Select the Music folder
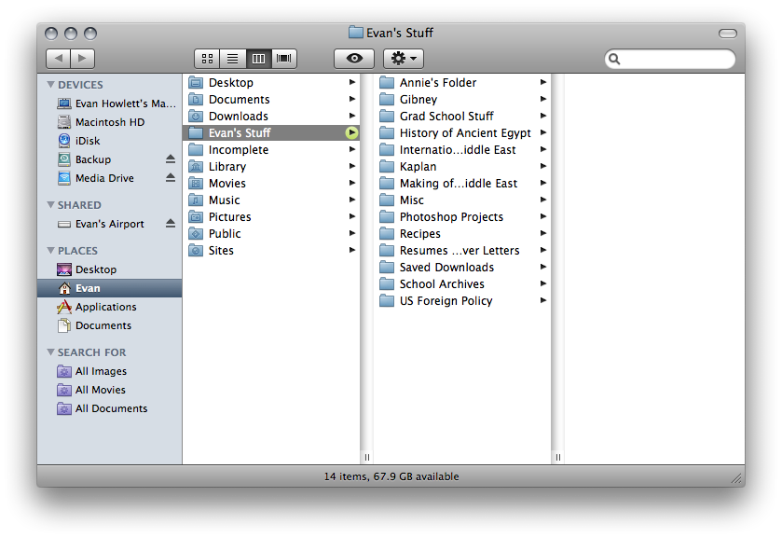782x538 pixels. coord(272,200)
